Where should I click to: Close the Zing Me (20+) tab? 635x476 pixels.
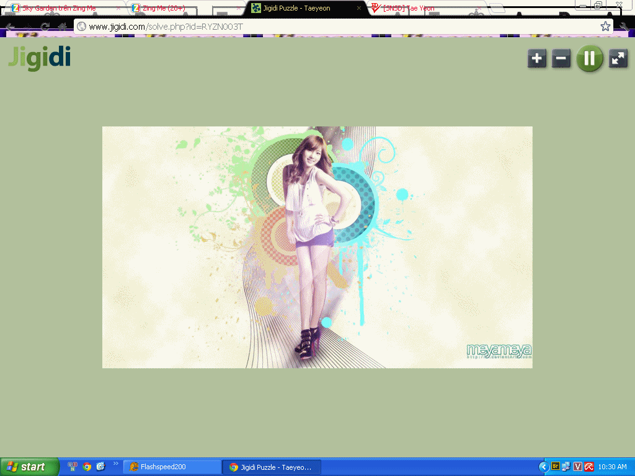[239, 8]
